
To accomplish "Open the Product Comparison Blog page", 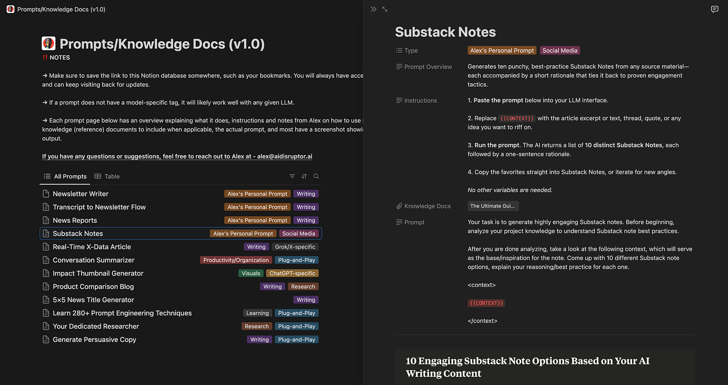I will [93, 286].
